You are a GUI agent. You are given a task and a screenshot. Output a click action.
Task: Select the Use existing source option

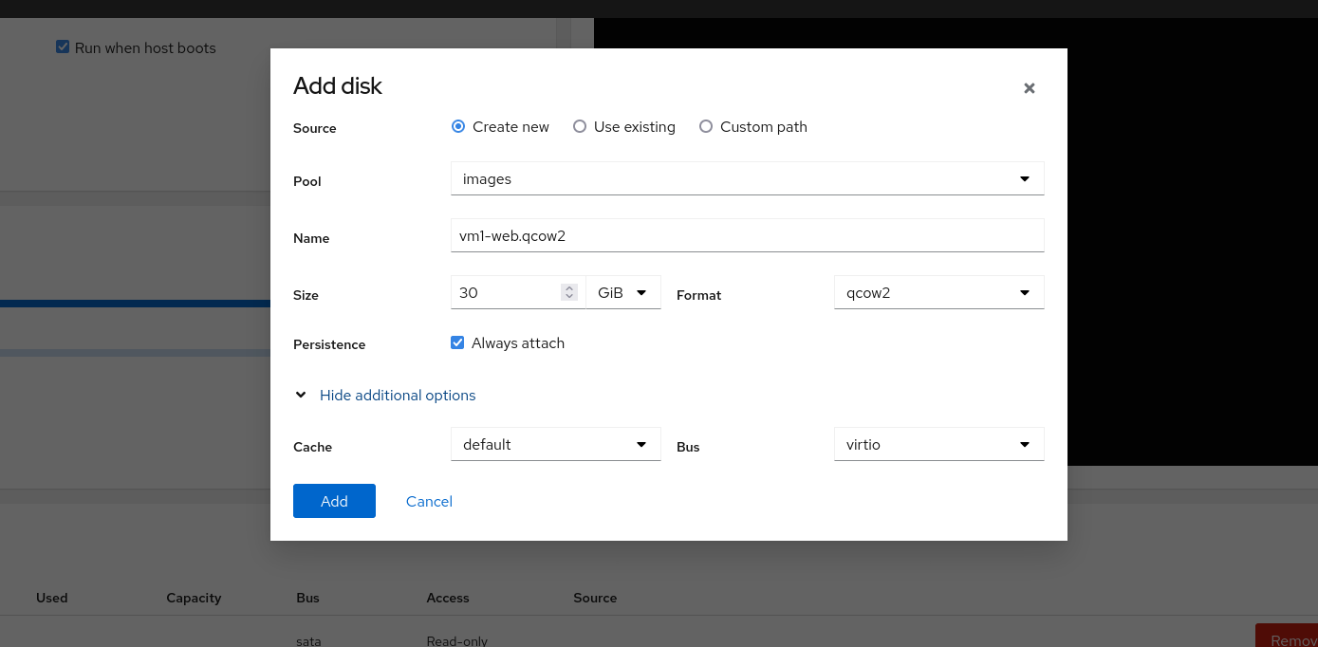coord(580,126)
